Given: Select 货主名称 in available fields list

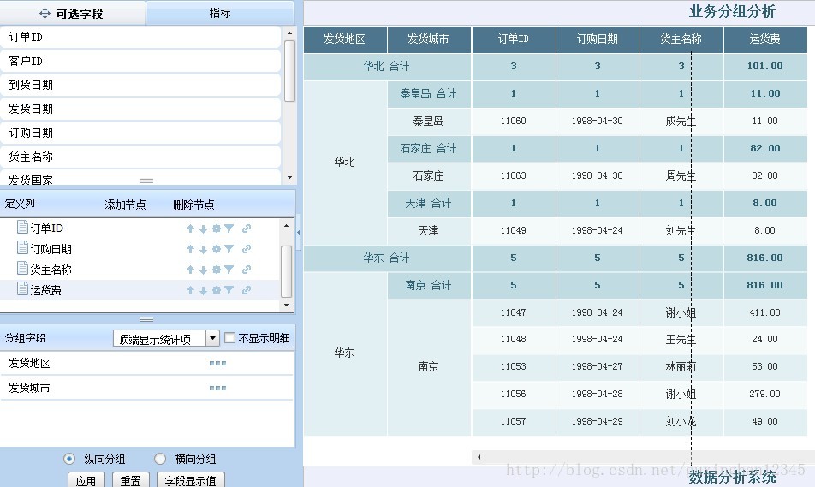Looking at the screenshot, I should pos(140,157).
